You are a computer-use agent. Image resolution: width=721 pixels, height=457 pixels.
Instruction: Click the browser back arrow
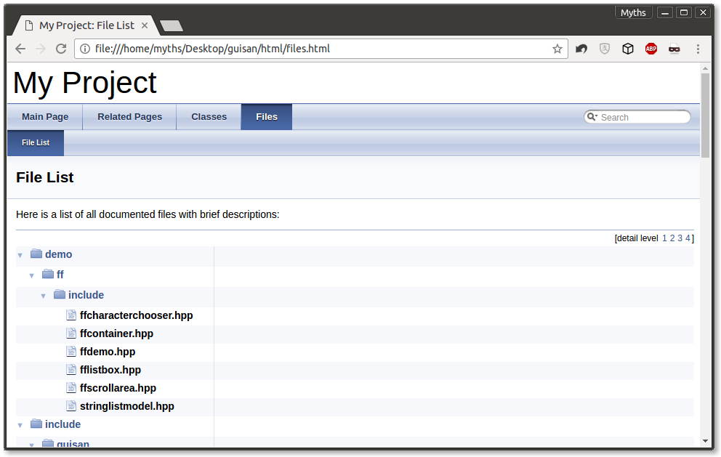click(x=20, y=49)
